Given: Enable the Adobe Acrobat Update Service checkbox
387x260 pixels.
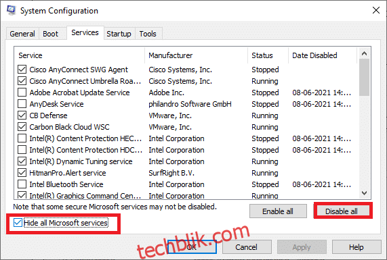Looking at the screenshot, I should click(22, 93).
